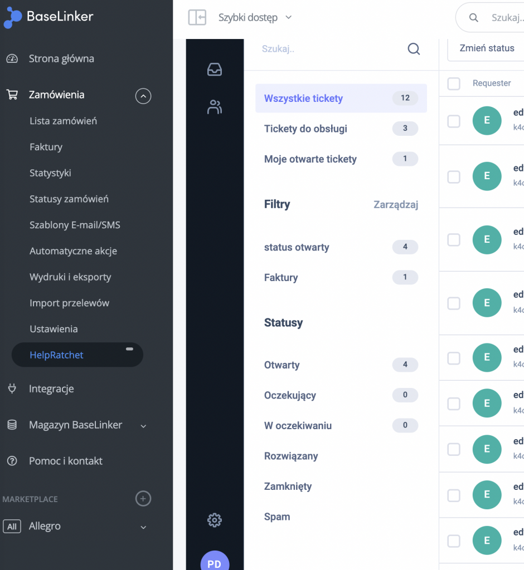
Task: Expand the Magazyn BaseLinker chevron
Action: coord(143,426)
